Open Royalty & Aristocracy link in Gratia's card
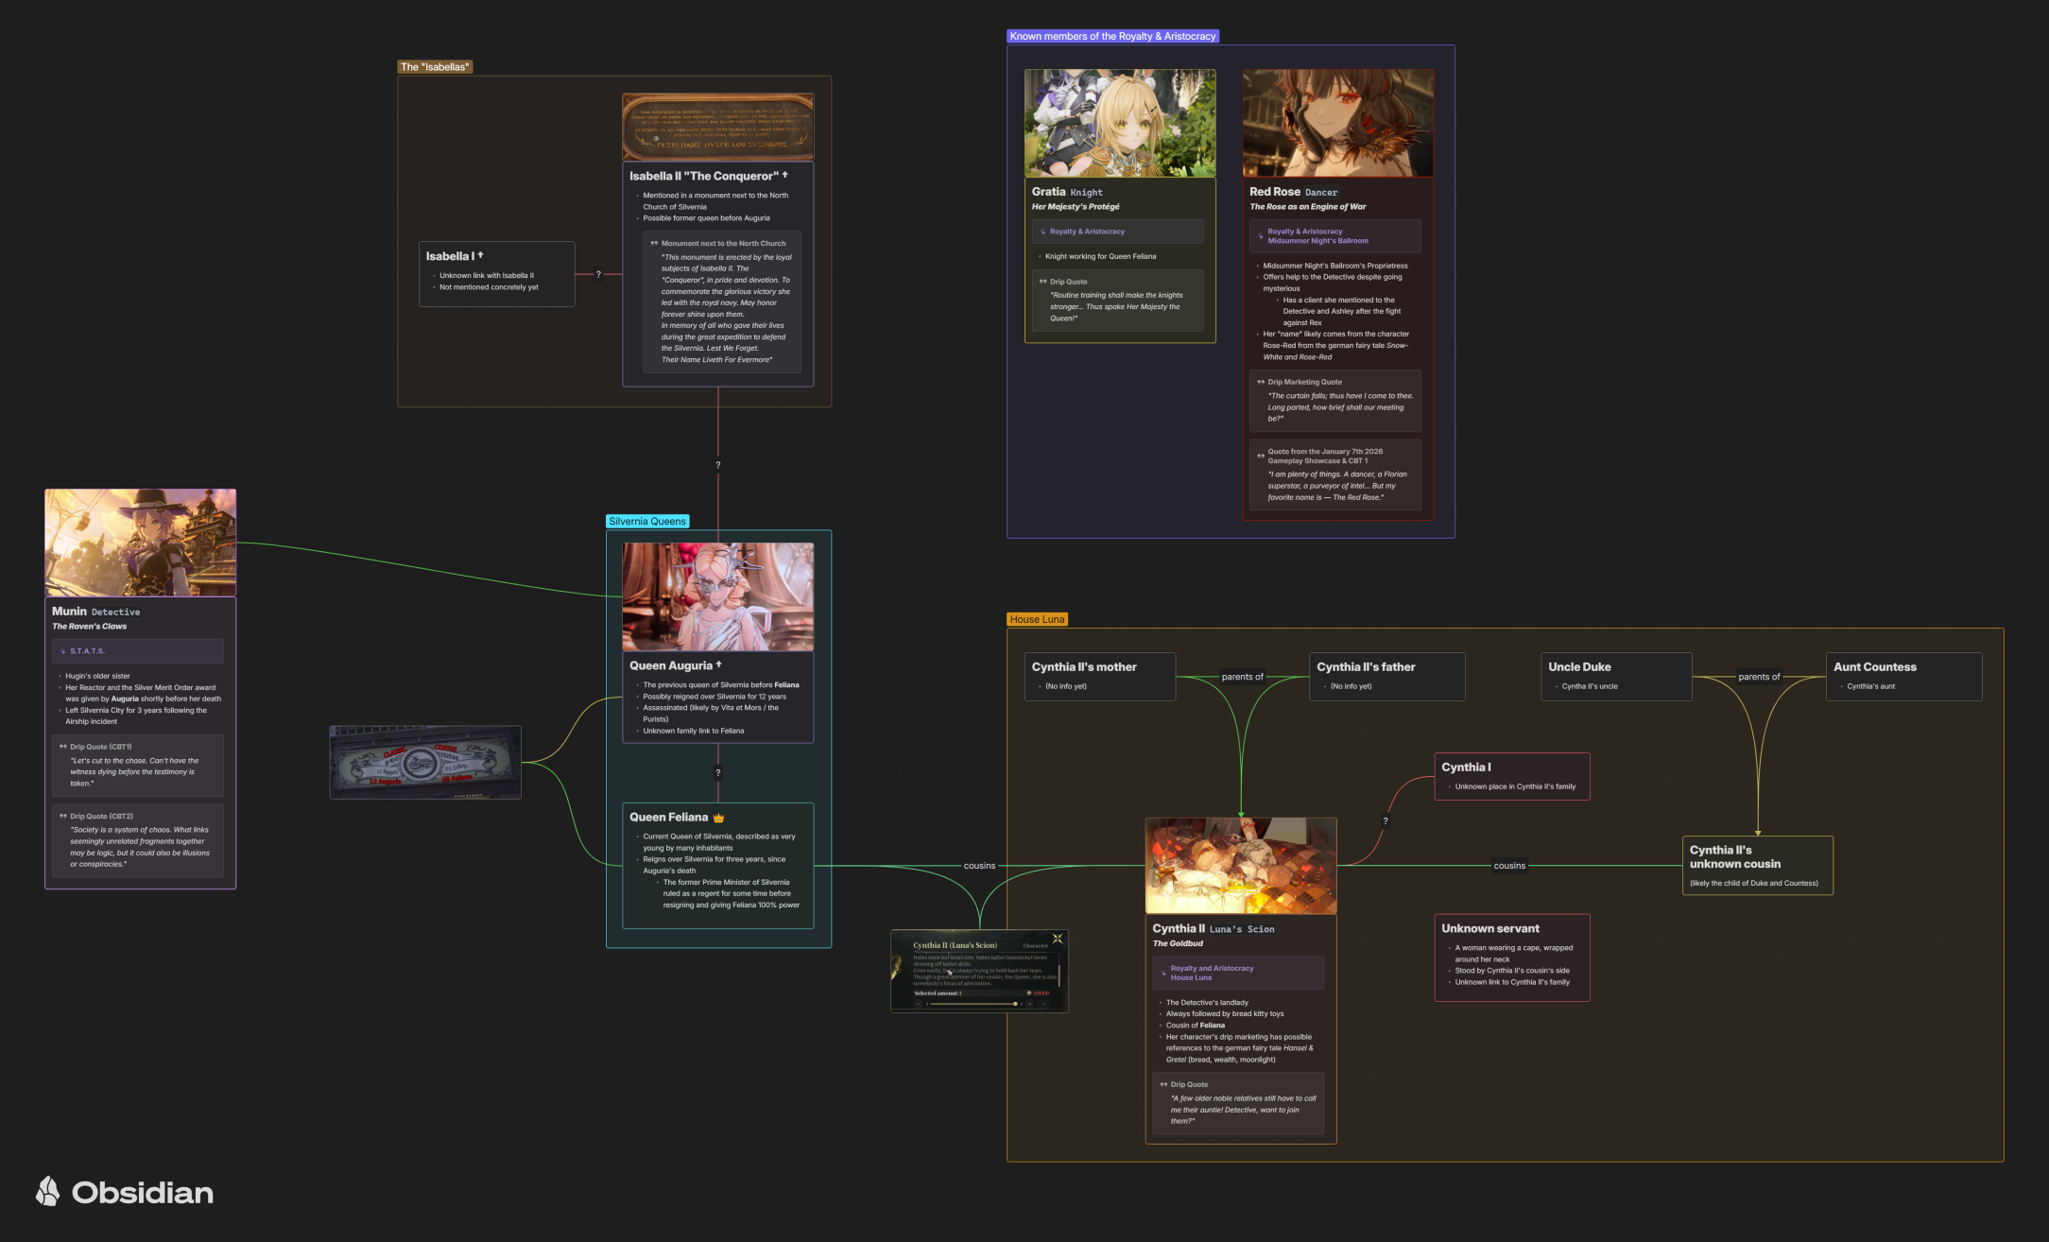 (1087, 232)
